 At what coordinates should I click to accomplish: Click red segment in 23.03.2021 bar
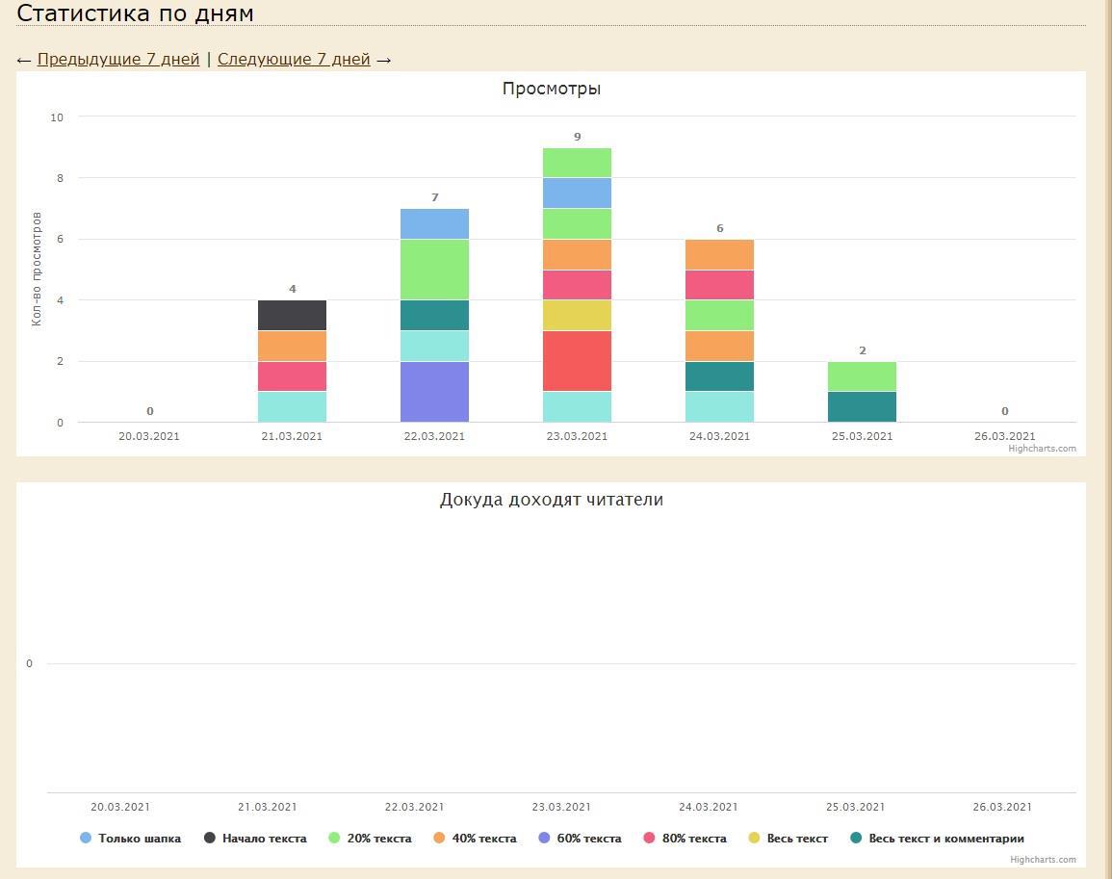click(577, 361)
